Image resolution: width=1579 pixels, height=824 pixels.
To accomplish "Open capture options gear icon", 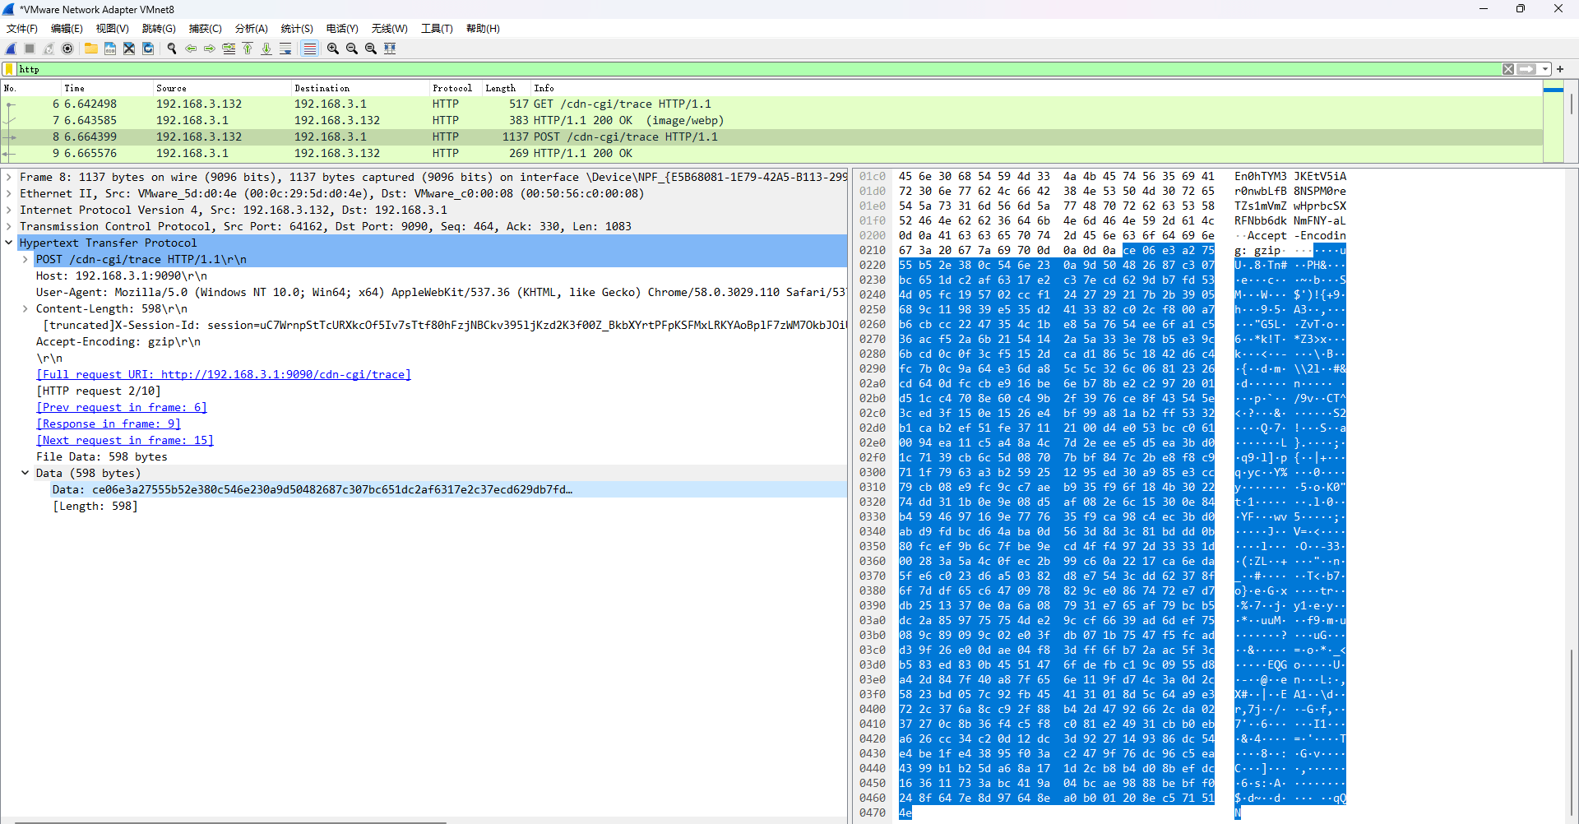I will click(x=67, y=49).
